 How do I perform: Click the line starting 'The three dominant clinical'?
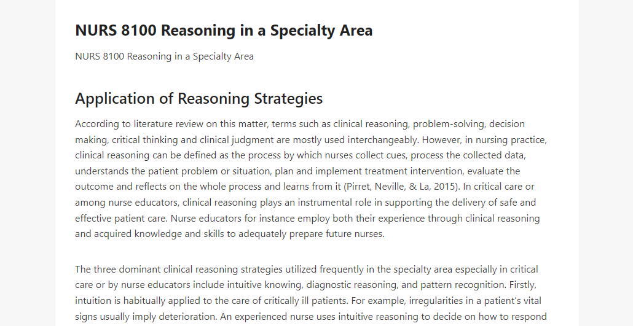click(x=307, y=269)
